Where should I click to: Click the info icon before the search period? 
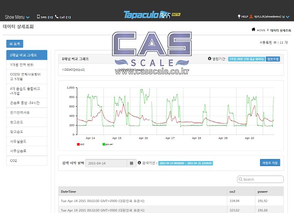pyautogui.click(x=139, y=163)
